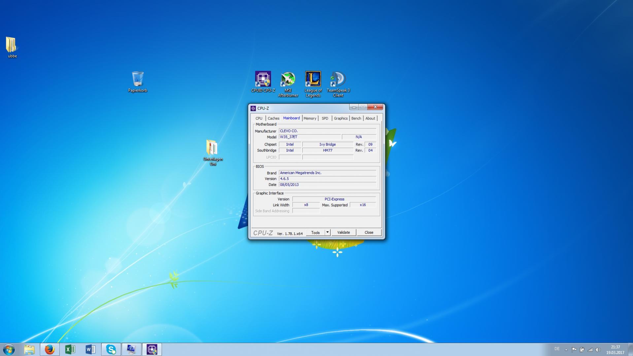633x356 pixels.
Task: Open the Unterlagen Uni folder
Action: coord(213,152)
